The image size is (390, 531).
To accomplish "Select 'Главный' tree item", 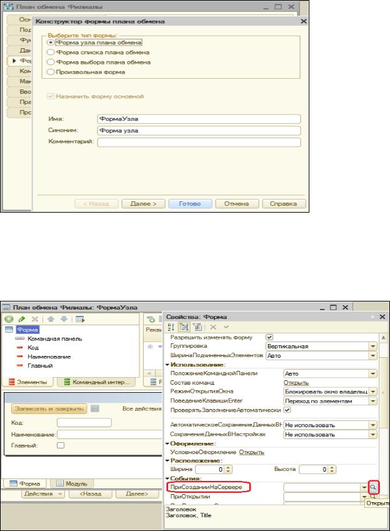I will (x=40, y=366).
